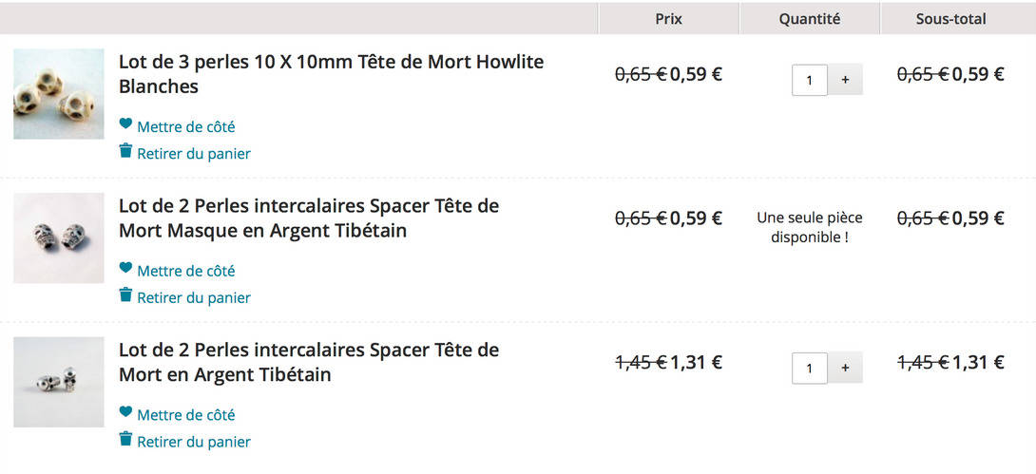The image size is (1036, 474).
Task: Increase quantity of last cart item
Action: (845, 368)
